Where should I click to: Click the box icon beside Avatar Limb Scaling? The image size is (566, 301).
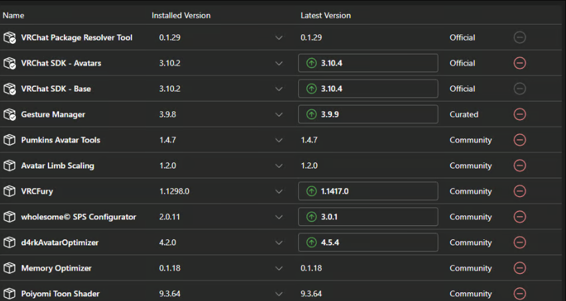pyautogui.click(x=9, y=166)
